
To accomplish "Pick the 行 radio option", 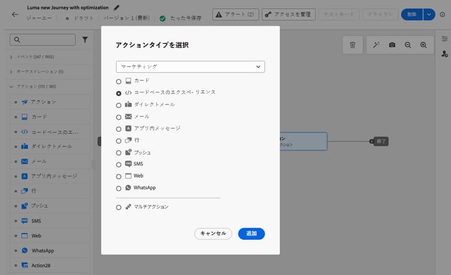I will pos(118,141).
